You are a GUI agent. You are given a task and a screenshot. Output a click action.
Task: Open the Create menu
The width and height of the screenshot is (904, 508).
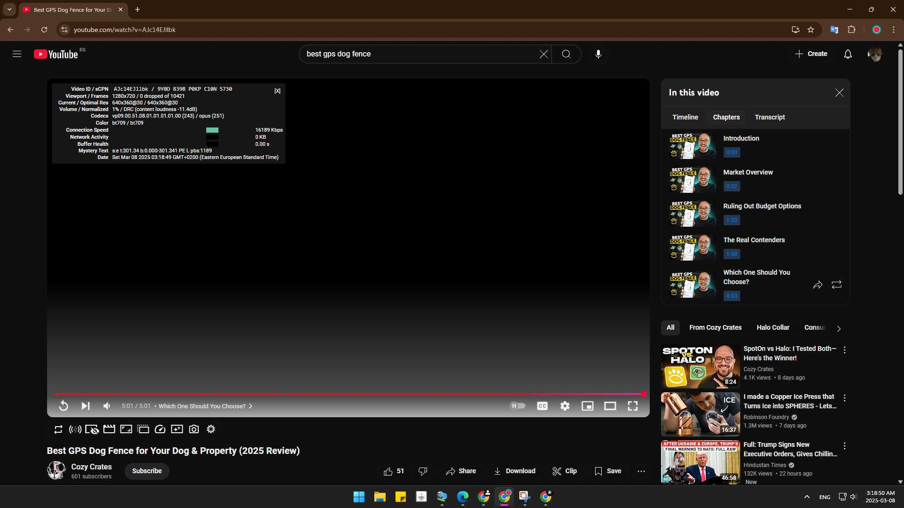click(x=811, y=54)
